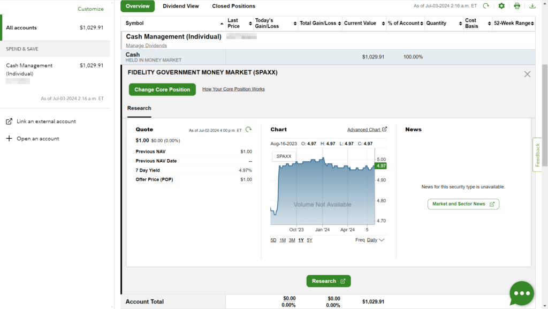The height and width of the screenshot is (309, 548).
Task: Set chart range to 5Y
Action: point(310,240)
